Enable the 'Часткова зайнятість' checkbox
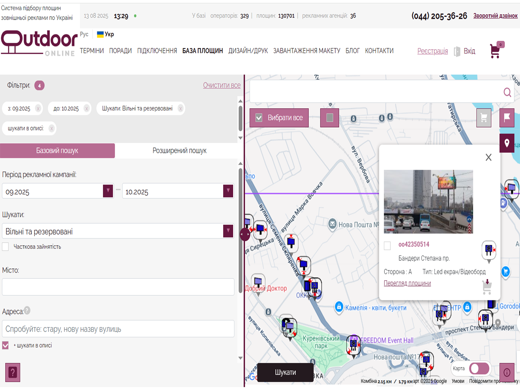This screenshot has width=520, height=390. 6,247
